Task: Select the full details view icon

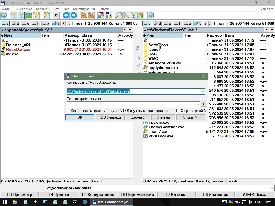Action: (x=21, y=15)
